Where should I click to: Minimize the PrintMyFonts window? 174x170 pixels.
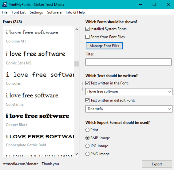pyautogui.click(x=140, y=4)
